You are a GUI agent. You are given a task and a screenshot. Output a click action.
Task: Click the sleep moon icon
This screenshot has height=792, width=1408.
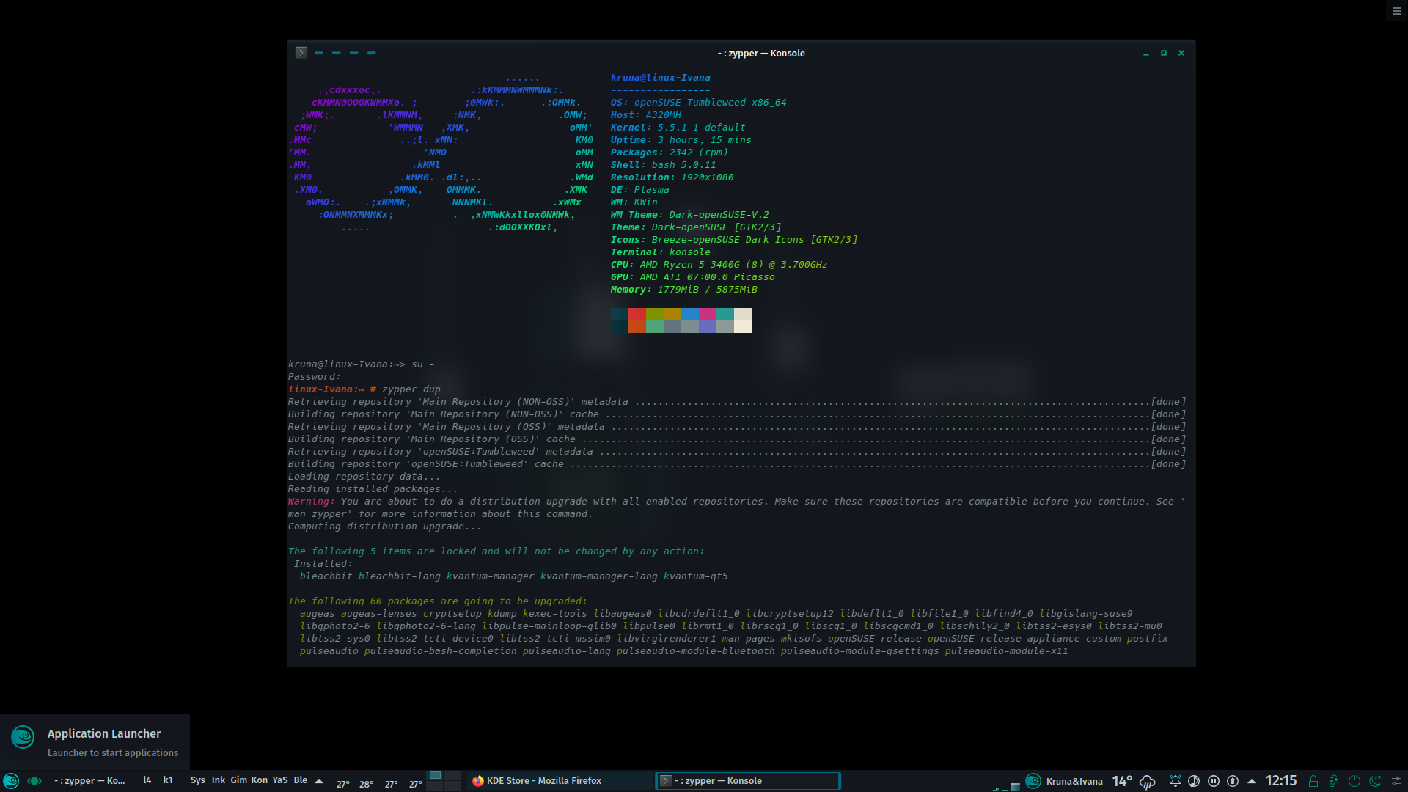click(1375, 781)
